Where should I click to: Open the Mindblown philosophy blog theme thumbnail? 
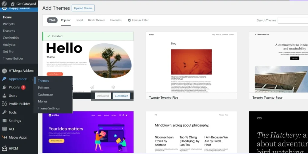[x=191, y=132]
